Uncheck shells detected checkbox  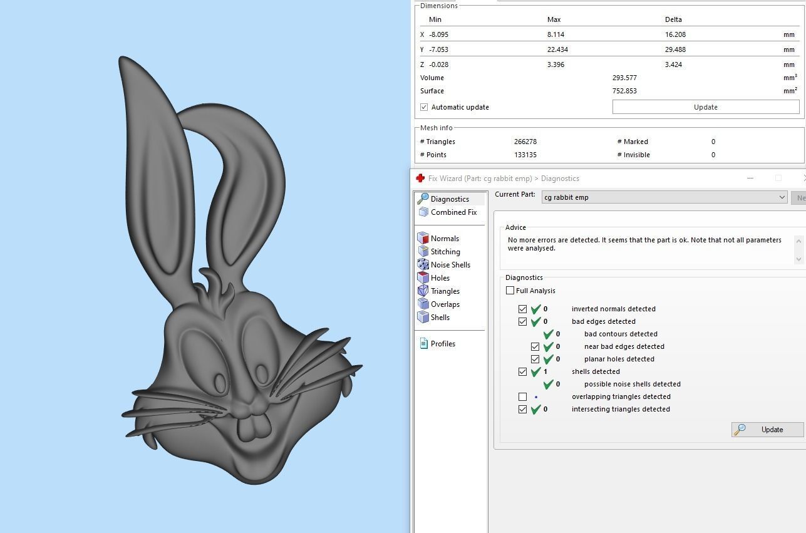click(522, 371)
